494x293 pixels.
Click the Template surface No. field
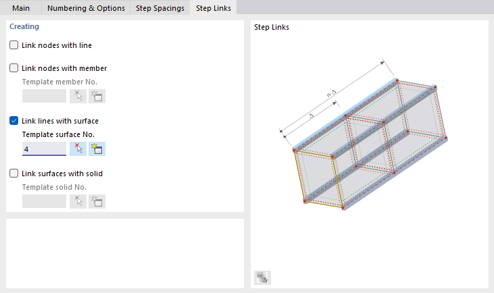(44, 149)
